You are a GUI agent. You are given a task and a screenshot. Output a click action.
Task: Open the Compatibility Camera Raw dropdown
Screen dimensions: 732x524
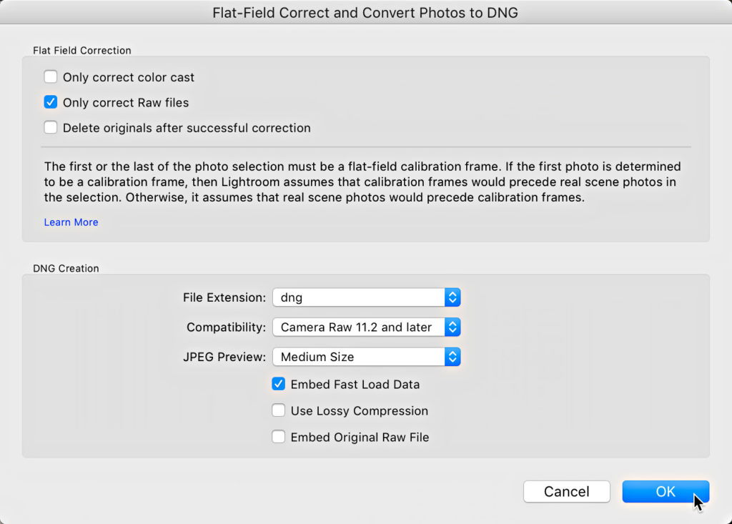(367, 327)
